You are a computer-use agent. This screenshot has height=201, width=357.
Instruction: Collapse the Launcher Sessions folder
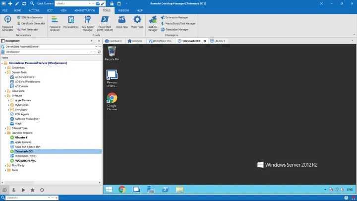click(5, 133)
